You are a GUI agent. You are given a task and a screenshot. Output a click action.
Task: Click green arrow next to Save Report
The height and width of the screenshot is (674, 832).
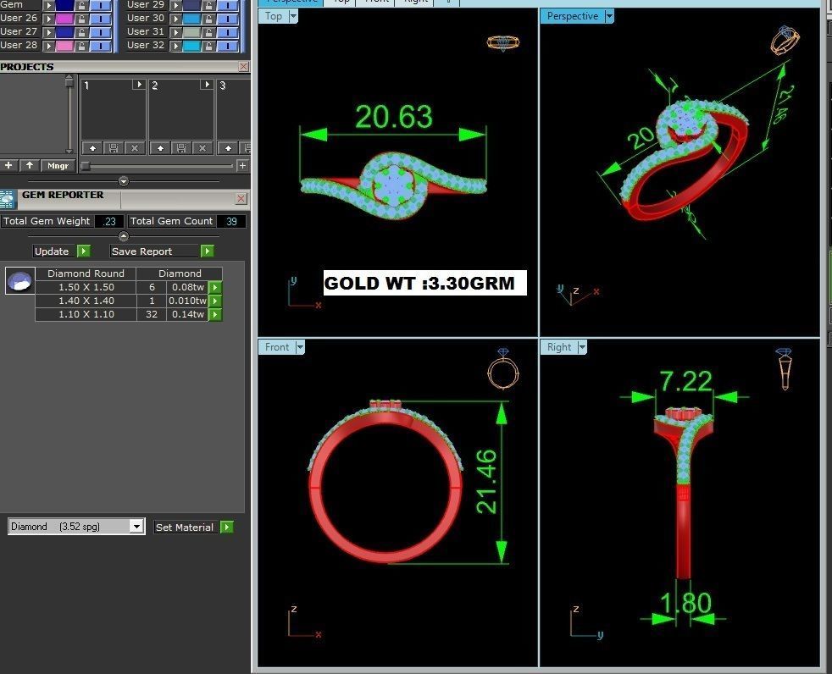(x=208, y=251)
